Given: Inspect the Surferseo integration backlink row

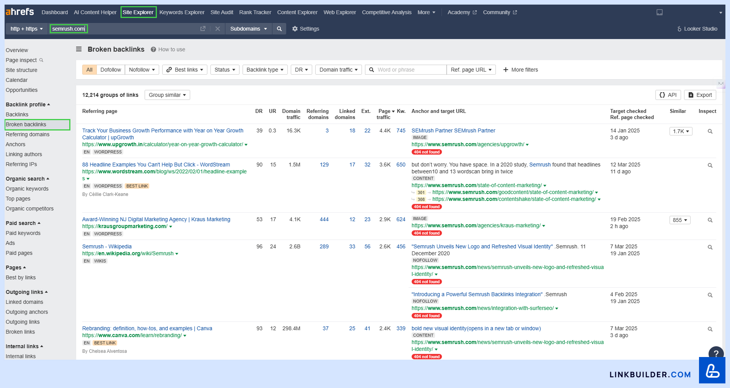Looking at the screenshot, I should tap(710, 295).
